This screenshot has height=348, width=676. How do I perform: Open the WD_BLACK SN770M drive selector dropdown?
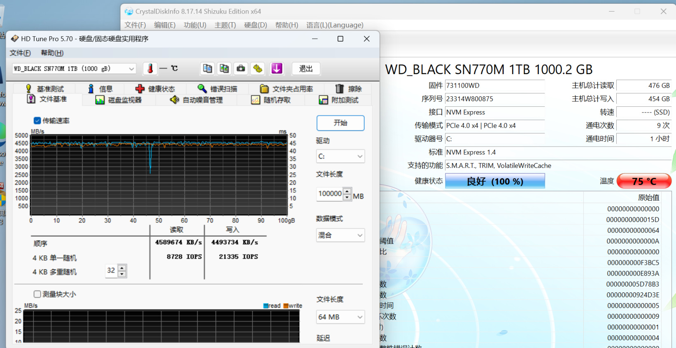[74, 69]
